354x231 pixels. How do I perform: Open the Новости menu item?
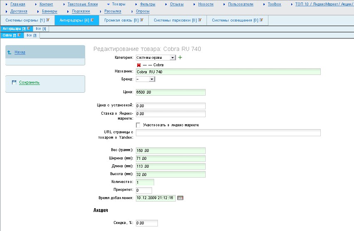point(206,4)
